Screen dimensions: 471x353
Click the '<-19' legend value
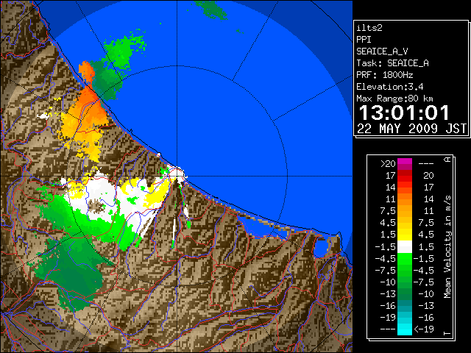click(424, 329)
